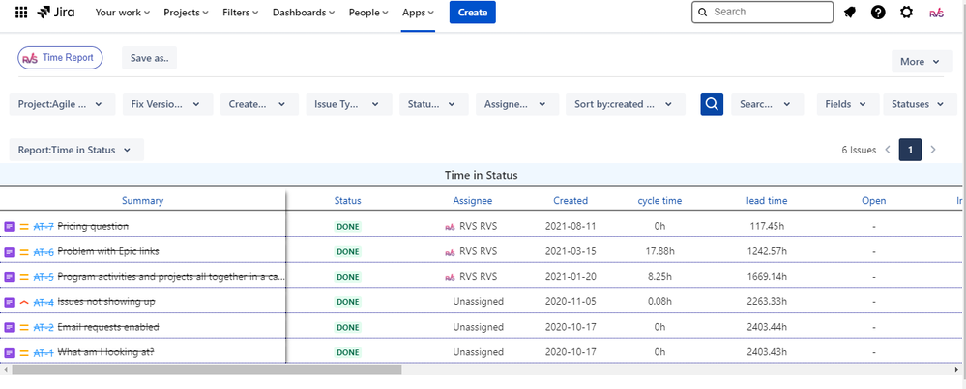Click the AT-4 priority arrow icon
This screenshot has height=389, width=966.
24,302
